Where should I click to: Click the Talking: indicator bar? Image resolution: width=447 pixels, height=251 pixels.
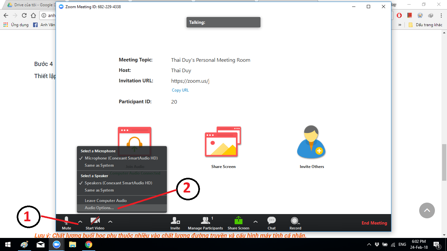[223, 22]
